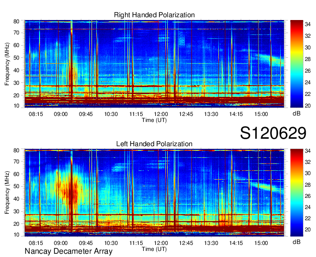Click the 12:00 tick on the top plot
Viewport: 316px width, 257px height.
[161, 114]
